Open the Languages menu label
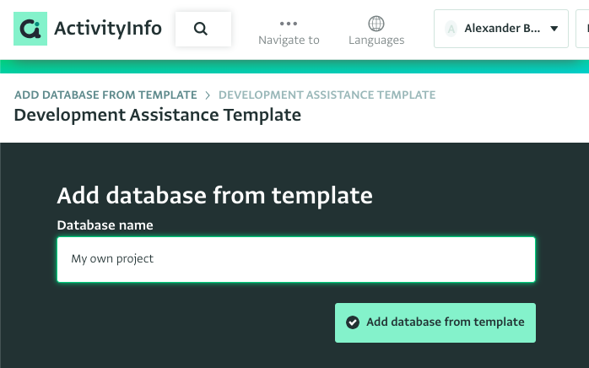 pyautogui.click(x=376, y=40)
